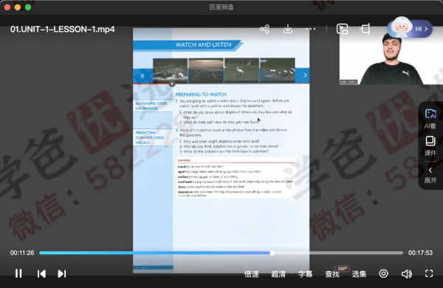Open the 课件 courseware panel
The image size is (443, 288).
click(x=430, y=145)
